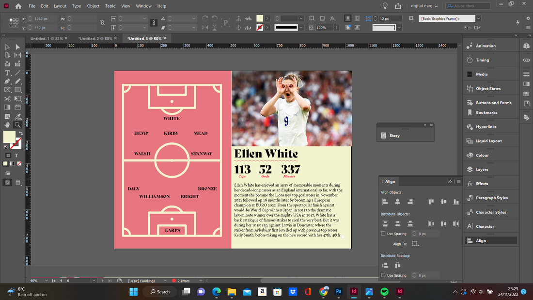Apply None to the selected object

coord(19,164)
